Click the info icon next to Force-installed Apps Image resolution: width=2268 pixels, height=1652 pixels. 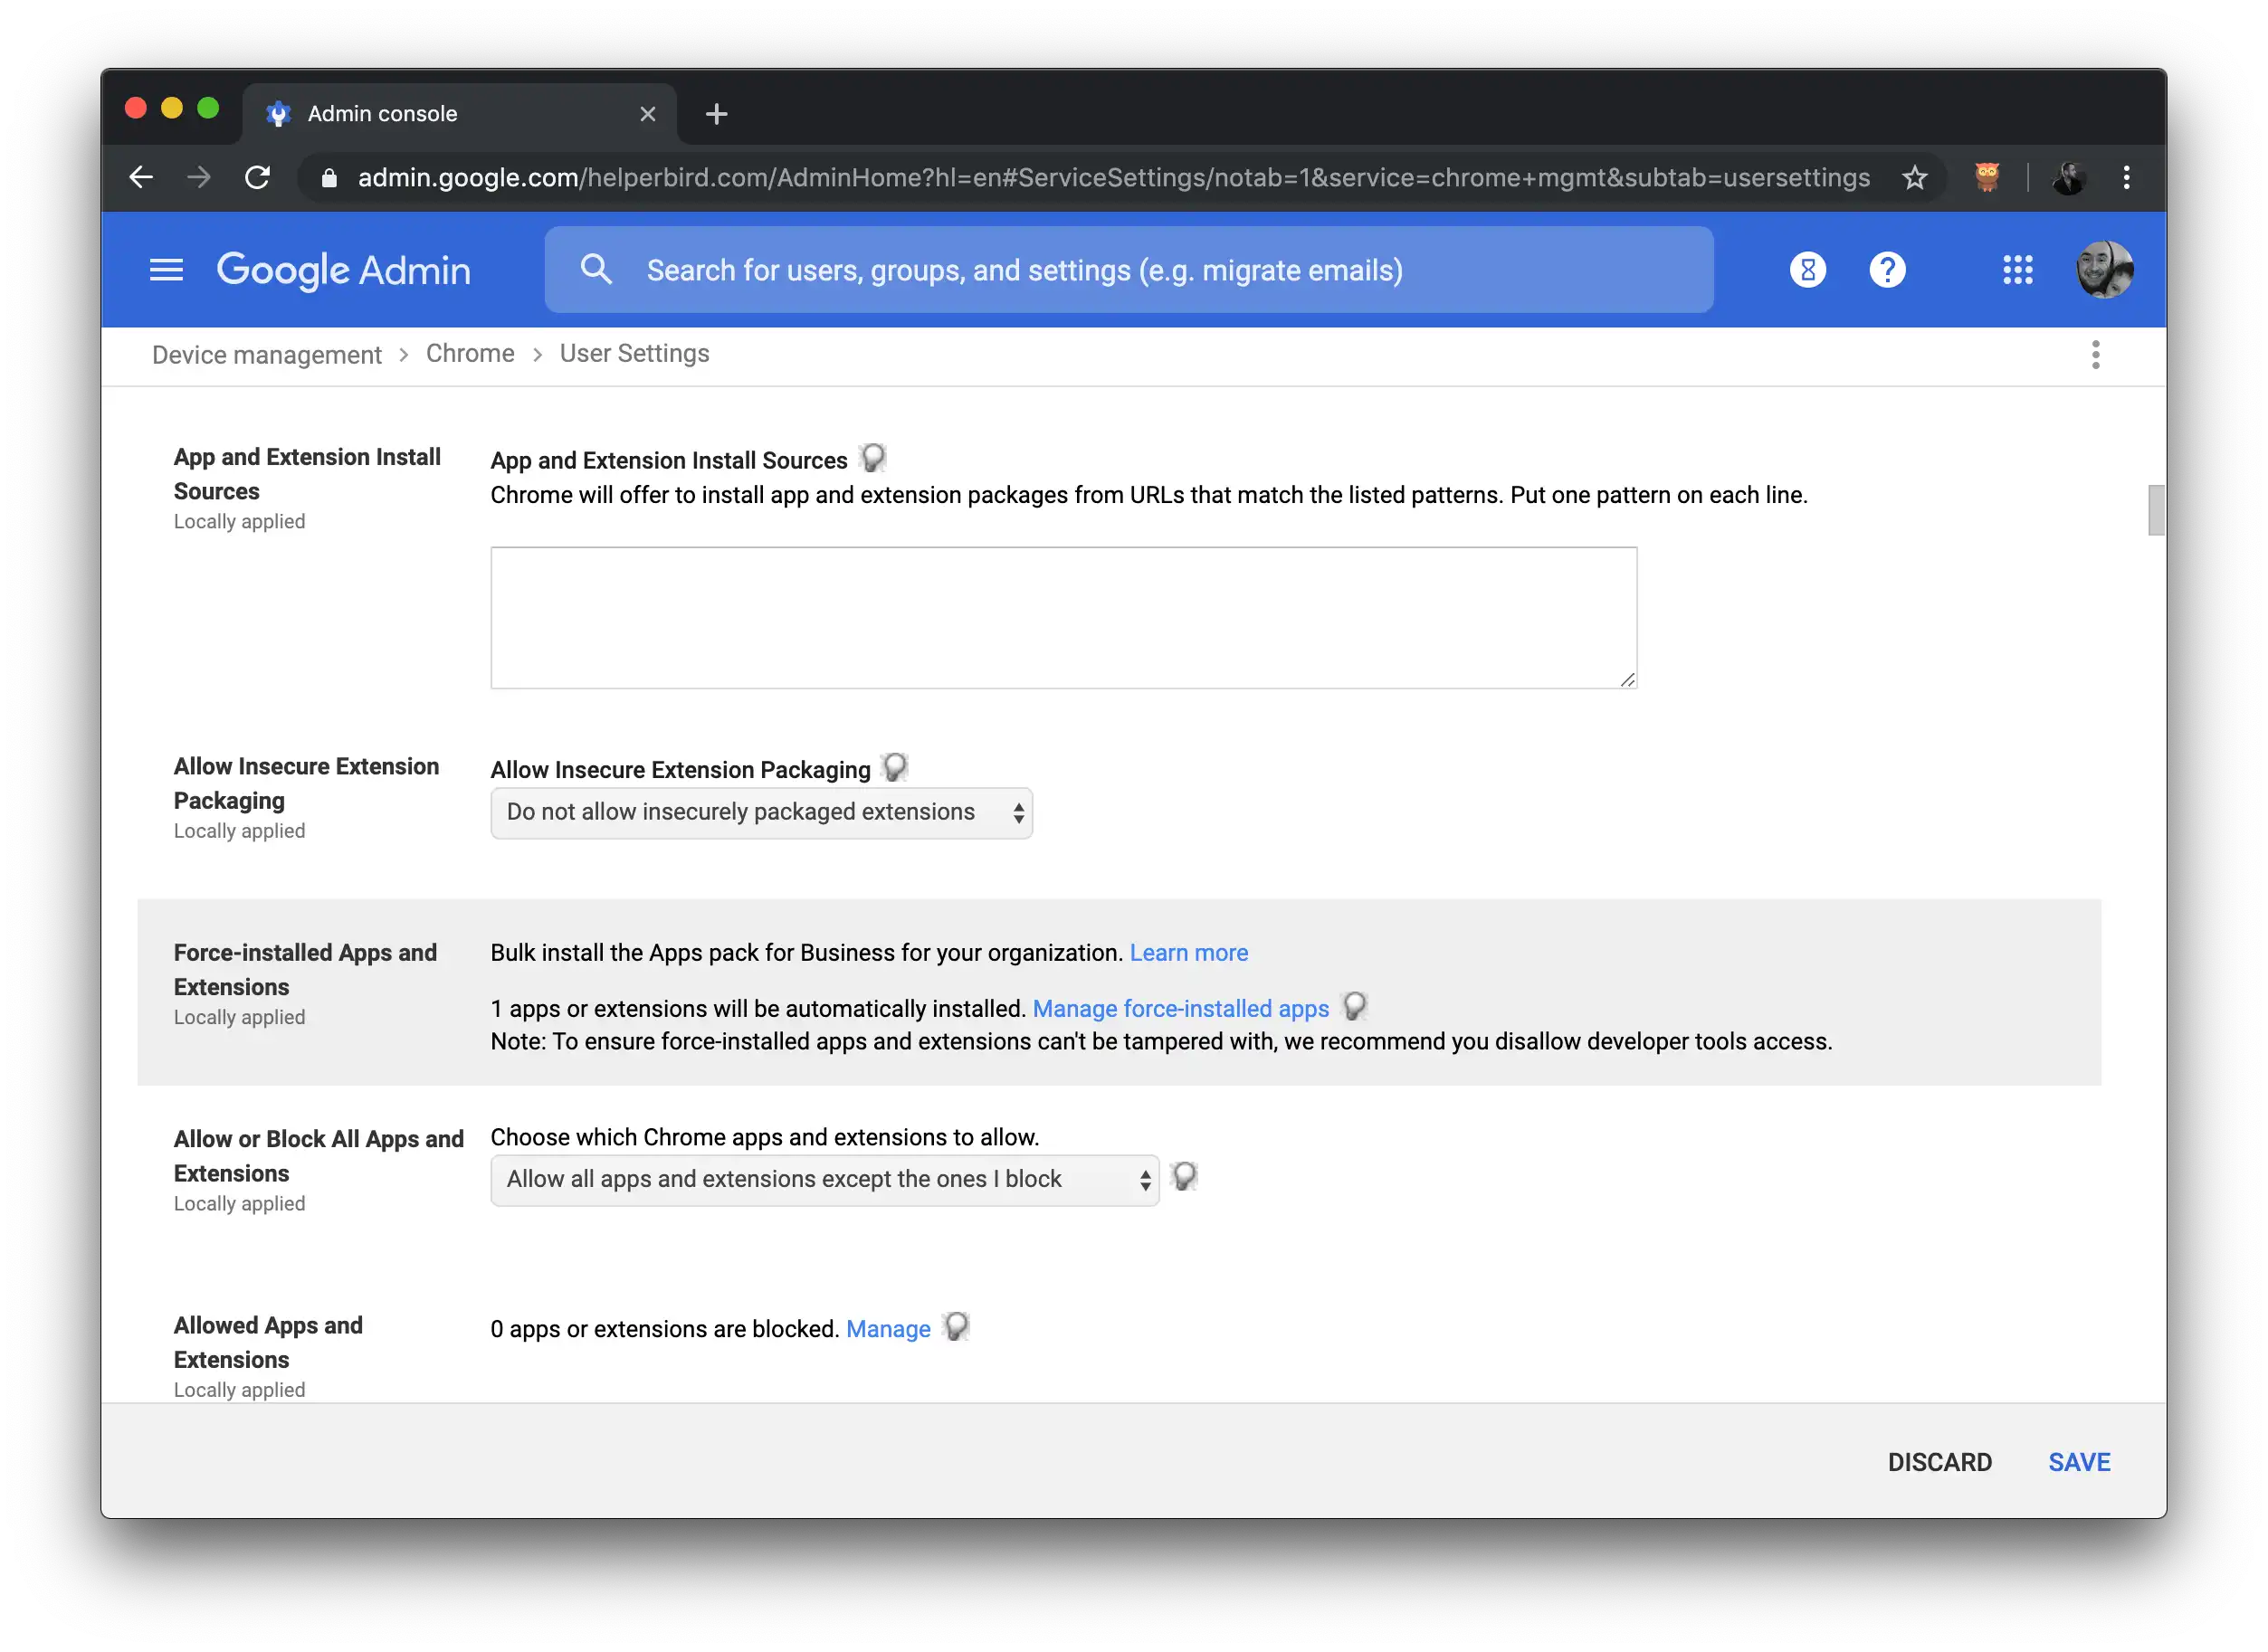[1356, 1006]
